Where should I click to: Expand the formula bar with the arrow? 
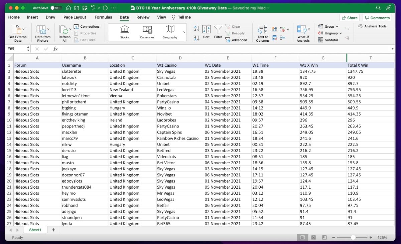(392, 49)
